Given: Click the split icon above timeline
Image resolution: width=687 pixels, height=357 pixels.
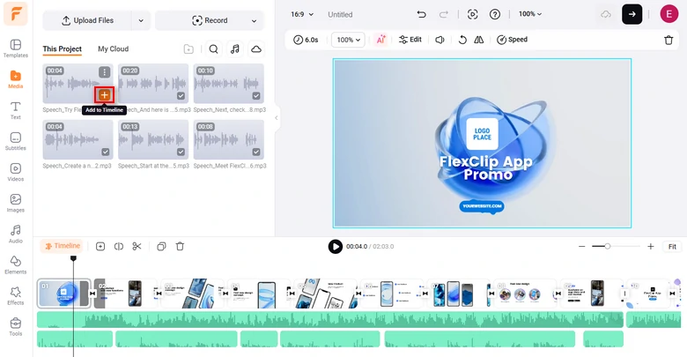Looking at the screenshot, I should [x=119, y=247].
